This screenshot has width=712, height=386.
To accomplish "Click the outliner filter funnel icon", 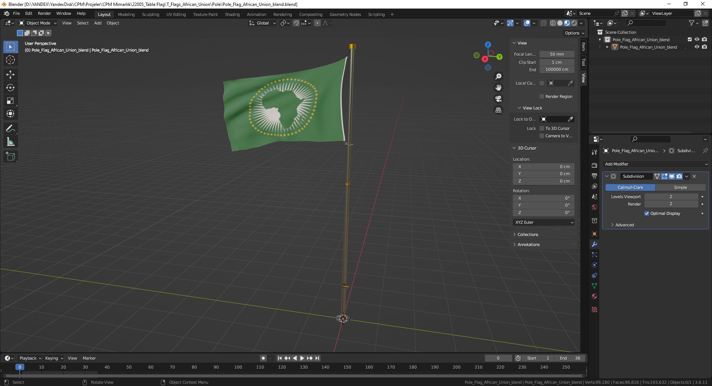I will (692, 23).
